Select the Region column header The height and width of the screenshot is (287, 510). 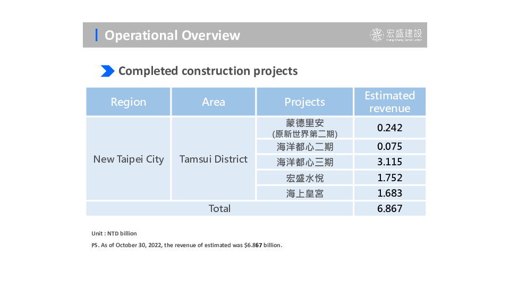(x=128, y=102)
